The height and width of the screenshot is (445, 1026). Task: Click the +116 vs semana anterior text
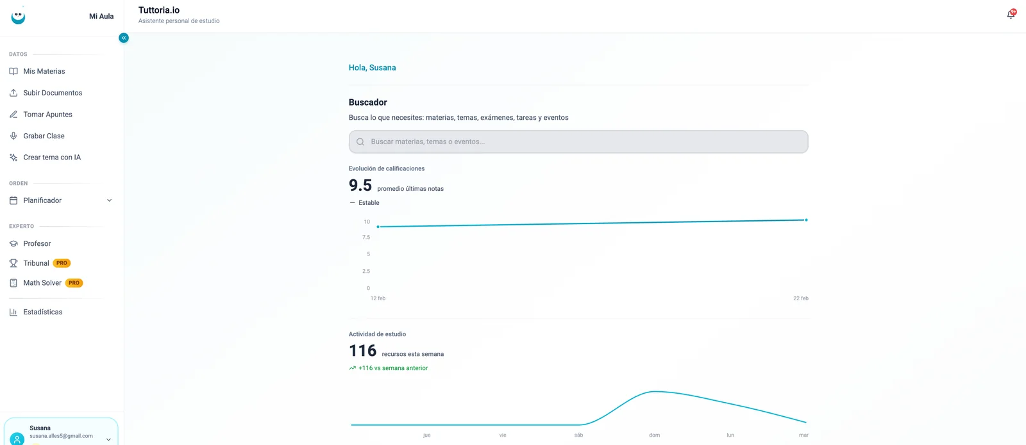(x=393, y=368)
